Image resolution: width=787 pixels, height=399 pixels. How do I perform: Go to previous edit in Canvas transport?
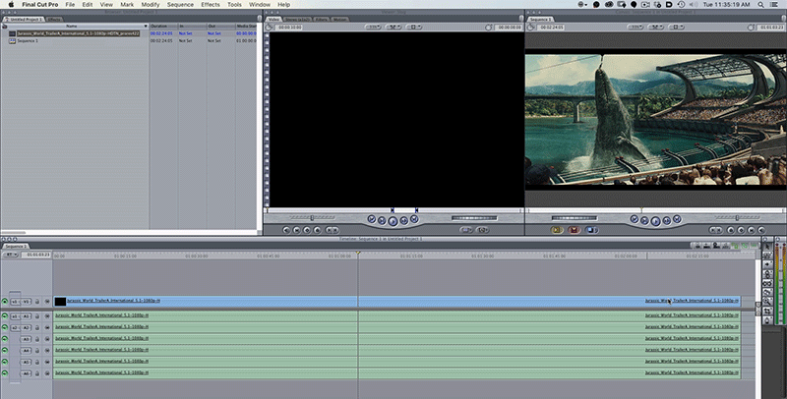(x=634, y=219)
